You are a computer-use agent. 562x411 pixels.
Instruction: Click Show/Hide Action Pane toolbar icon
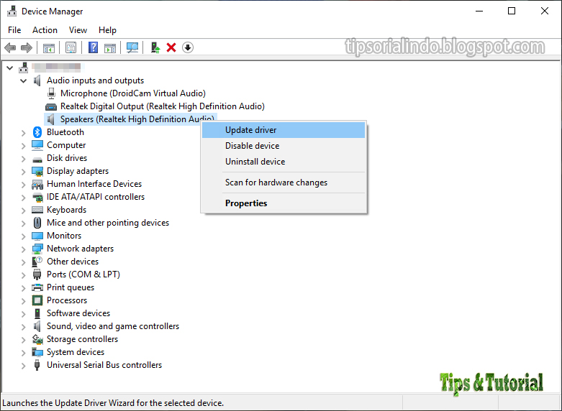110,47
